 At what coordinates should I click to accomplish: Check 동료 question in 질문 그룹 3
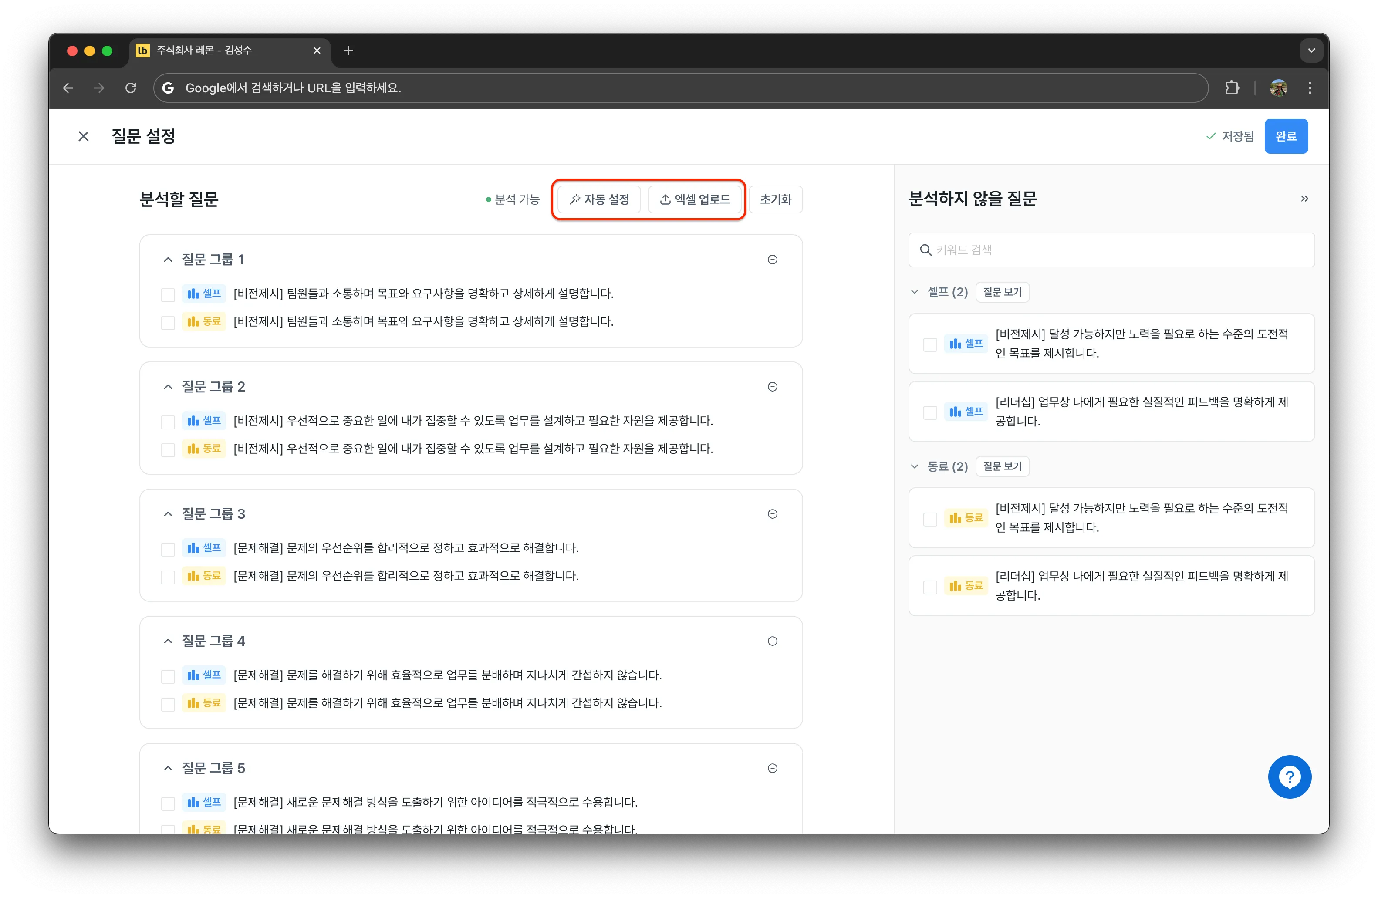tap(168, 577)
